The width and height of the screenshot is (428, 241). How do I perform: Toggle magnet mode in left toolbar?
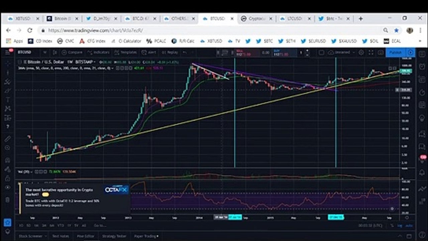8,160
